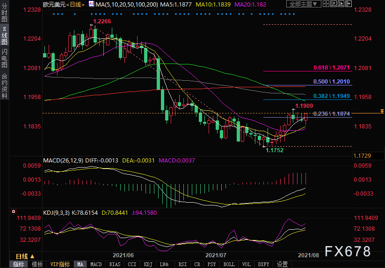Choose the CR indicator button
The width and height of the screenshot is (385, 268).
(x=197, y=264)
